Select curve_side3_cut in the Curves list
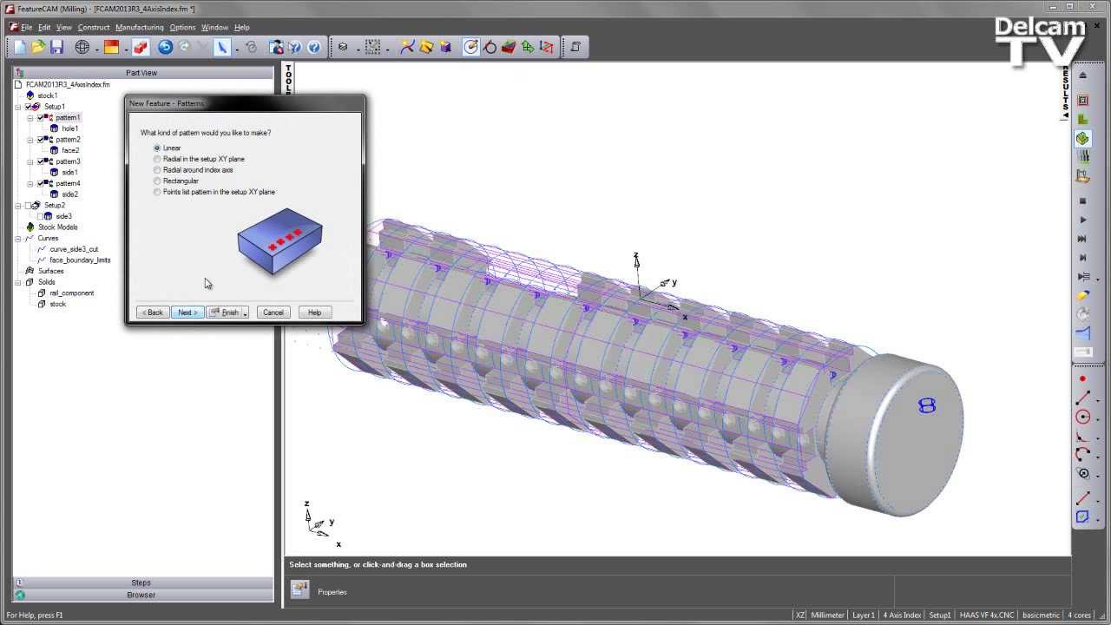 (74, 249)
